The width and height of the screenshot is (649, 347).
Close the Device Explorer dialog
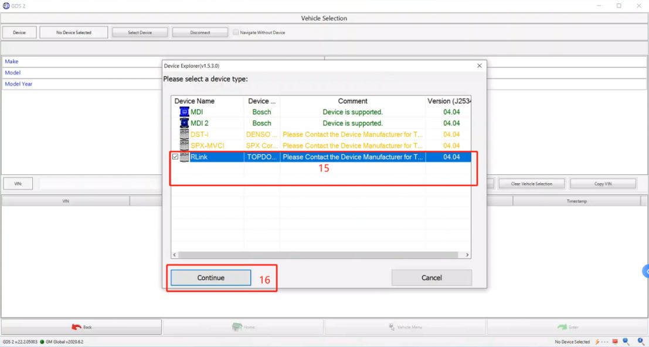coord(480,66)
